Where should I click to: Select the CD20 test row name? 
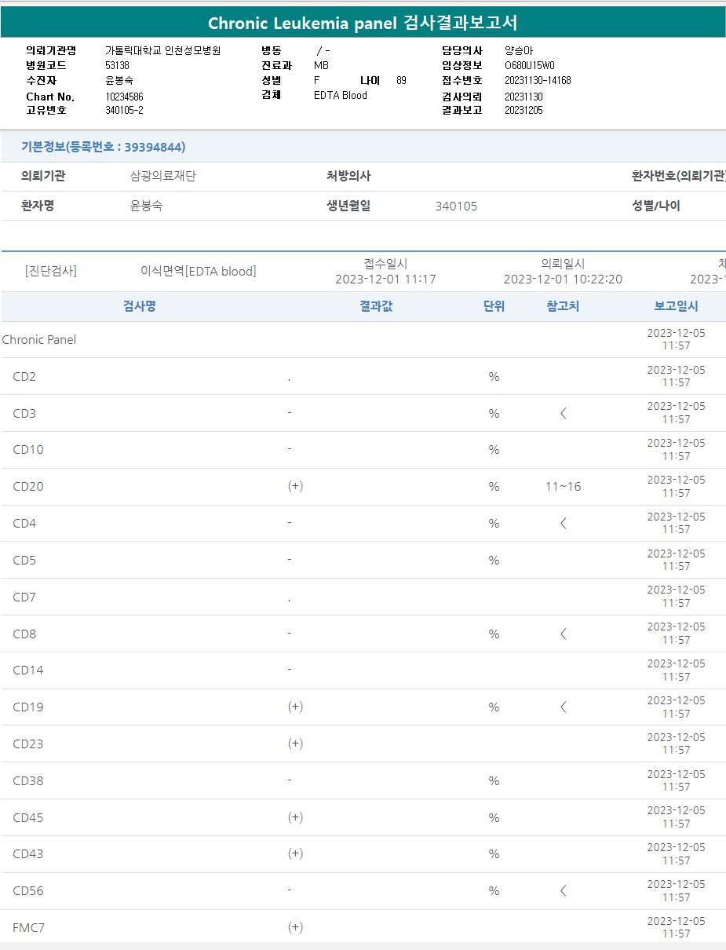click(28, 487)
